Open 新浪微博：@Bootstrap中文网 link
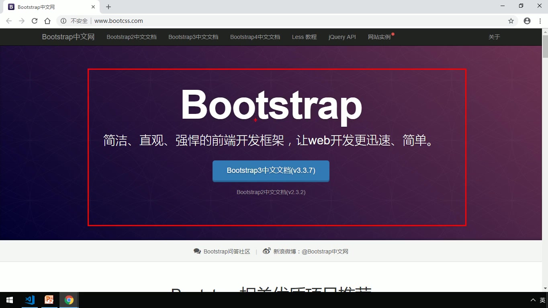 [311, 251]
